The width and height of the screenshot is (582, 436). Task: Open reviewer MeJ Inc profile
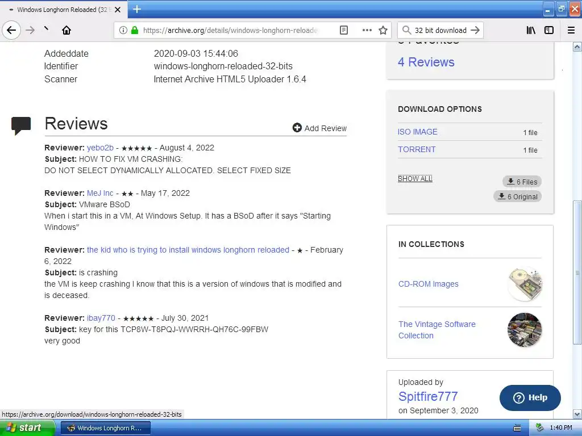pos(100,193)
